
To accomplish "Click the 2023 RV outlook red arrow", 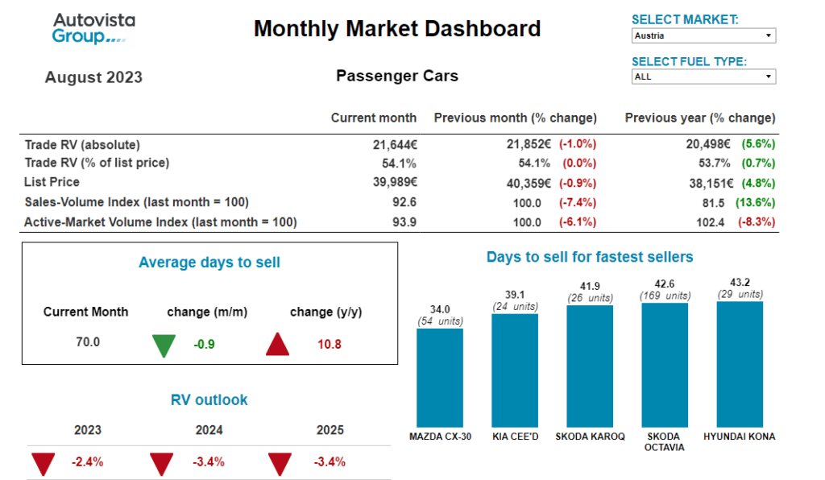I will click(43, 463).
